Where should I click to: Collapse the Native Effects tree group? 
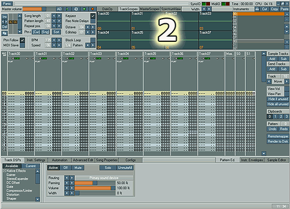(4, 171)
